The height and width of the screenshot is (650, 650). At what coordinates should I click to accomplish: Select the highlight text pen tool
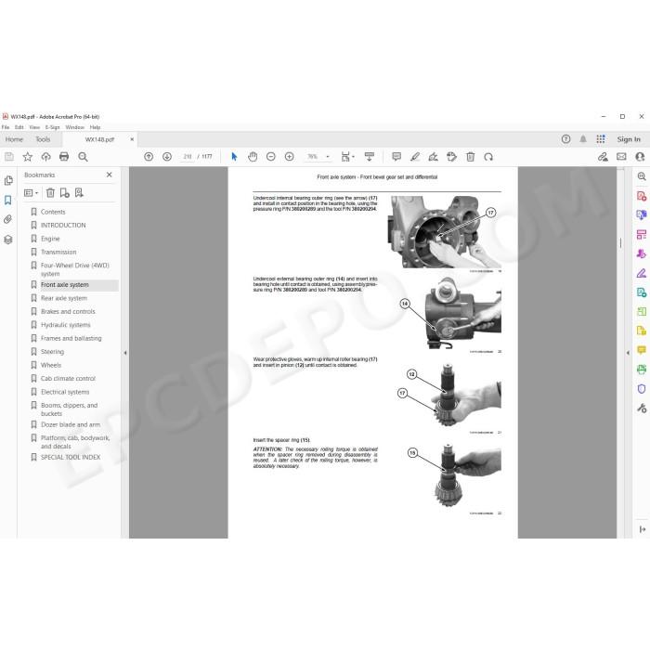click(414, 157)
